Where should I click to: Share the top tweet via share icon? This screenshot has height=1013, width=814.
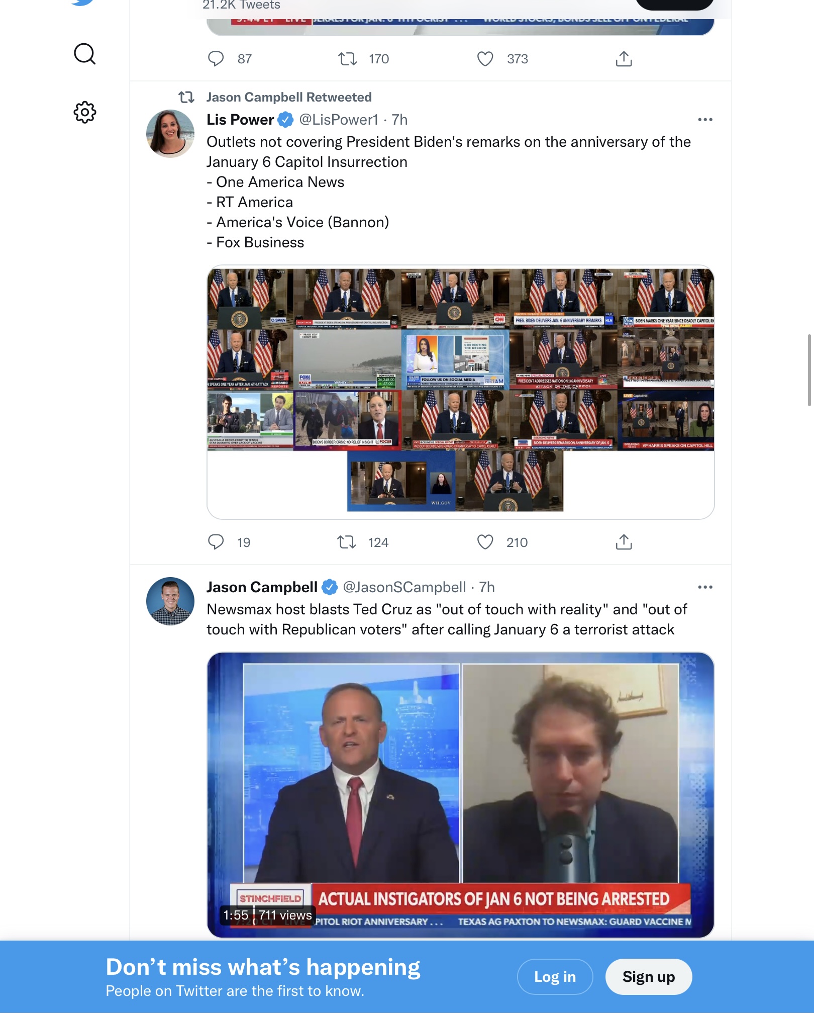tap(624, 59)
